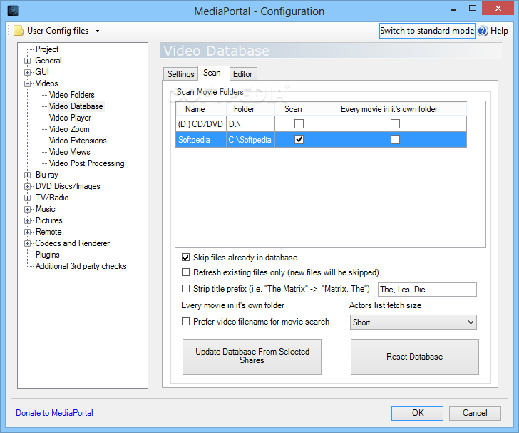Open the User Config files dropdown arrow
This screenshot has height=433, width=519.
click(97, 31)
